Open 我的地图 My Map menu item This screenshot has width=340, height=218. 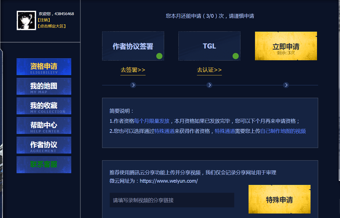pos(44,86)
